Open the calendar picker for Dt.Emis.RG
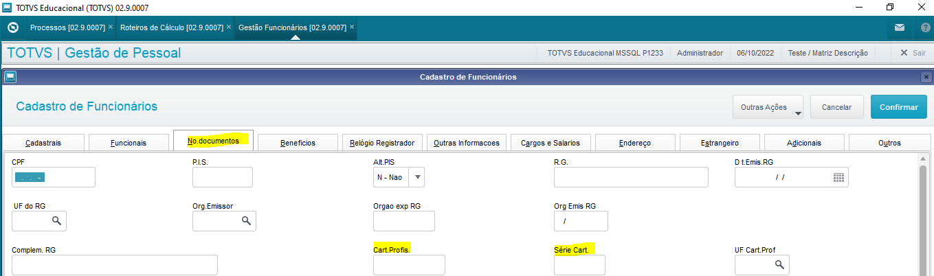 (838, 177)
